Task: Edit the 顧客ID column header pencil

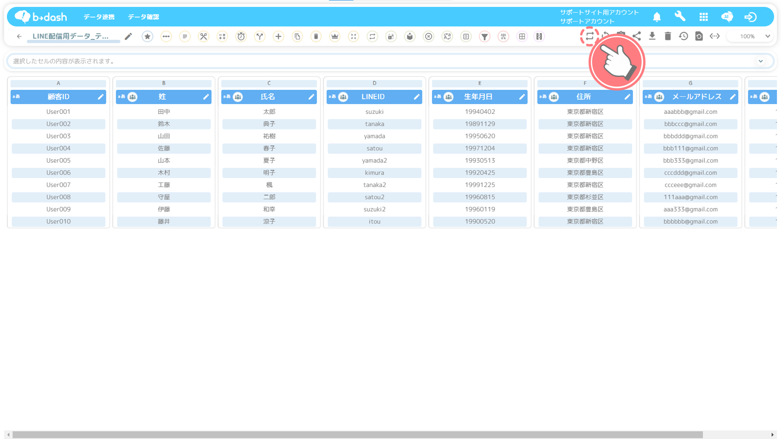Action: (x=100, y=97)
